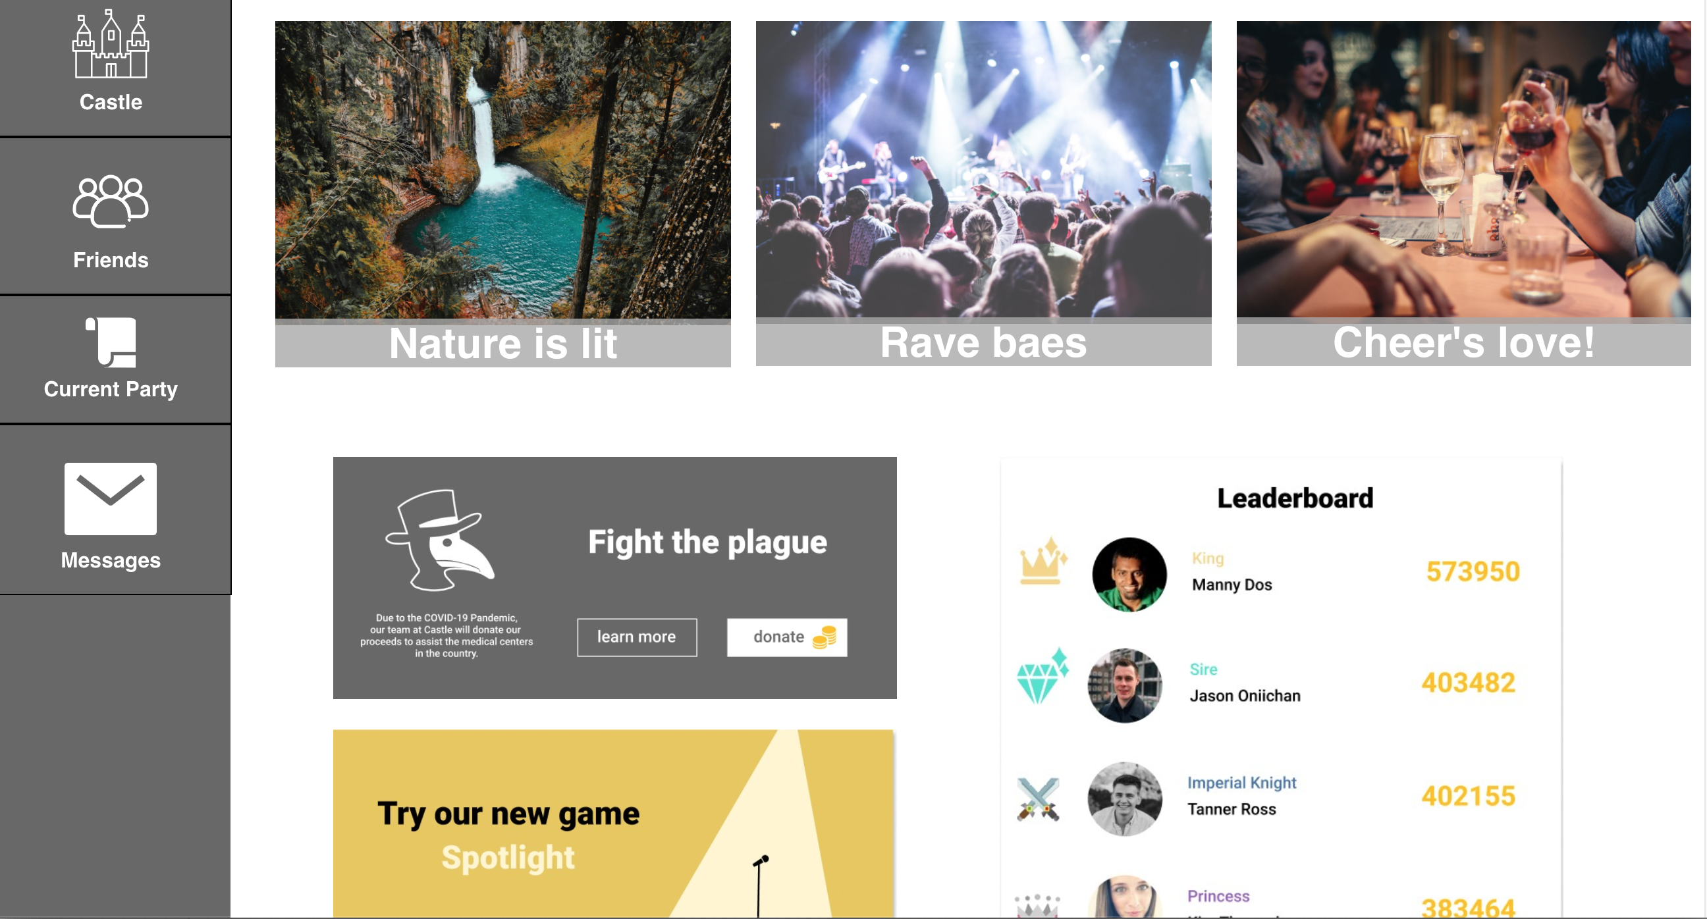Click the plague doctor mask icon
Viewport: 1707px width, 919px height.
click(x=440, y=540)
